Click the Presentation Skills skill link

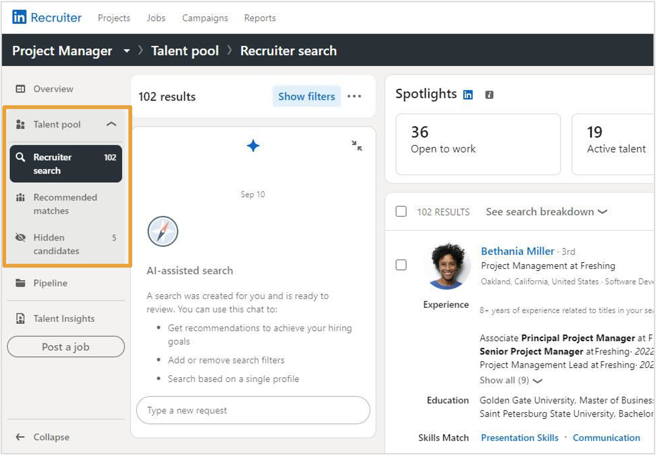[520, 438]
